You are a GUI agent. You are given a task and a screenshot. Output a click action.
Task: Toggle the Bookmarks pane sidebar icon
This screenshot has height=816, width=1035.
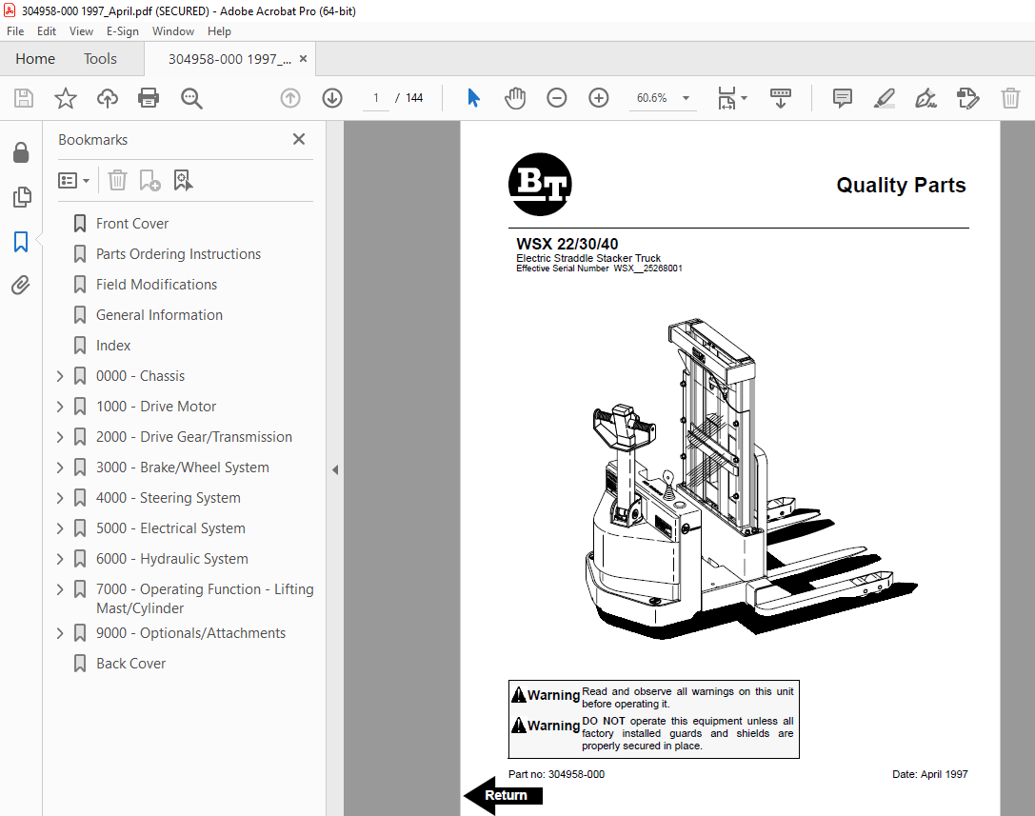(x=21, y=242)
